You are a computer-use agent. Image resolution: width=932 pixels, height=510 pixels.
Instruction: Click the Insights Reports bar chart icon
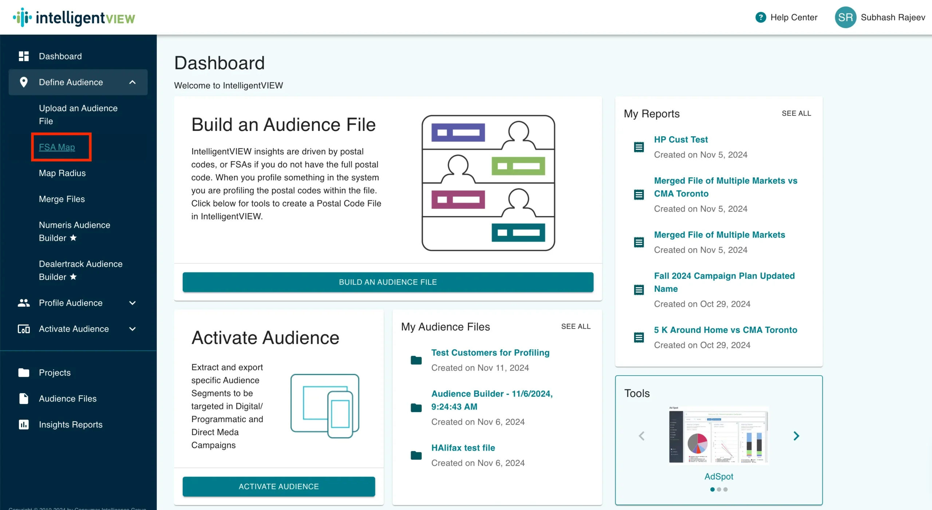coord(24,424)
